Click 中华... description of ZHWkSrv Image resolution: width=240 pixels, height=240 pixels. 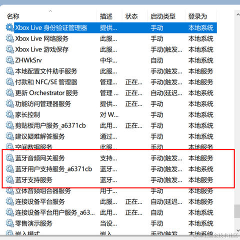pos(108,60)
